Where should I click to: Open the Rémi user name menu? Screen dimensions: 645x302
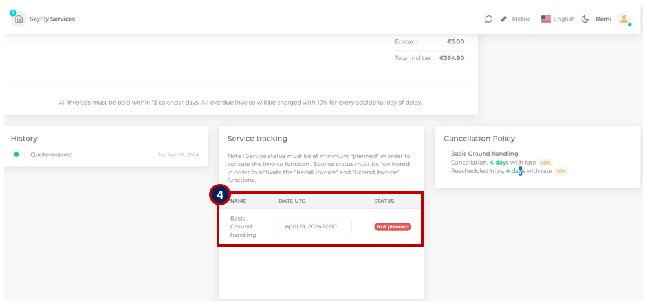tap(604, 19)
